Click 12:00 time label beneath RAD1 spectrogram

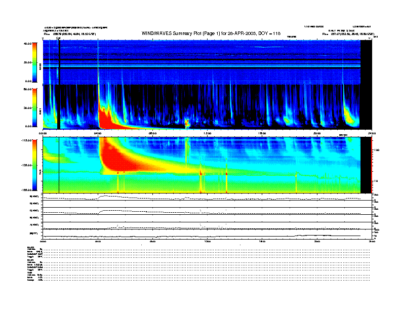click(207, 133)
